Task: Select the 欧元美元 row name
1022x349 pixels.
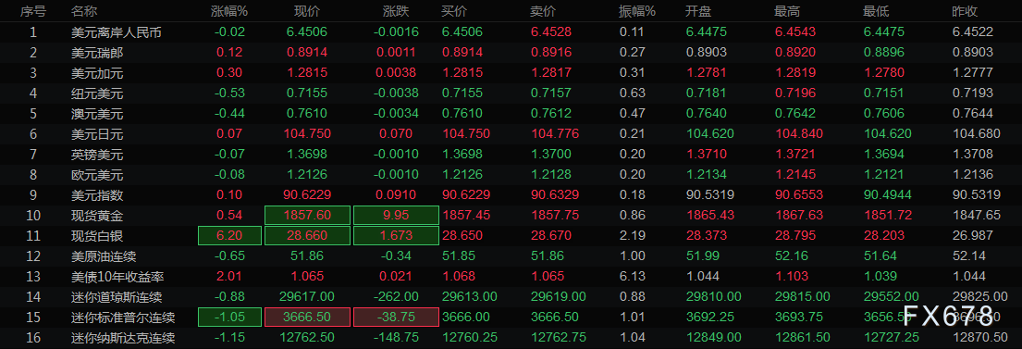Action: (x=96, y=175)
